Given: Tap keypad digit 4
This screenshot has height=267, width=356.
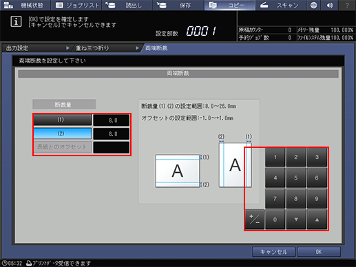Looking at the screenshot, I should pos(275,178).
